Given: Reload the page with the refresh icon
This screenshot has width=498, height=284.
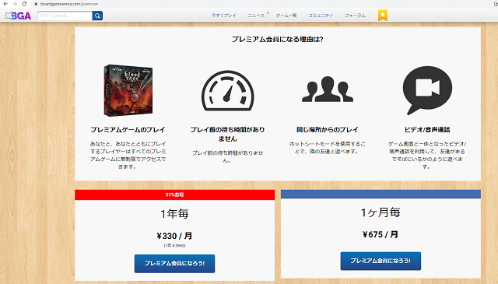Looking at the screenshot, I should click(x=24, y=4).
